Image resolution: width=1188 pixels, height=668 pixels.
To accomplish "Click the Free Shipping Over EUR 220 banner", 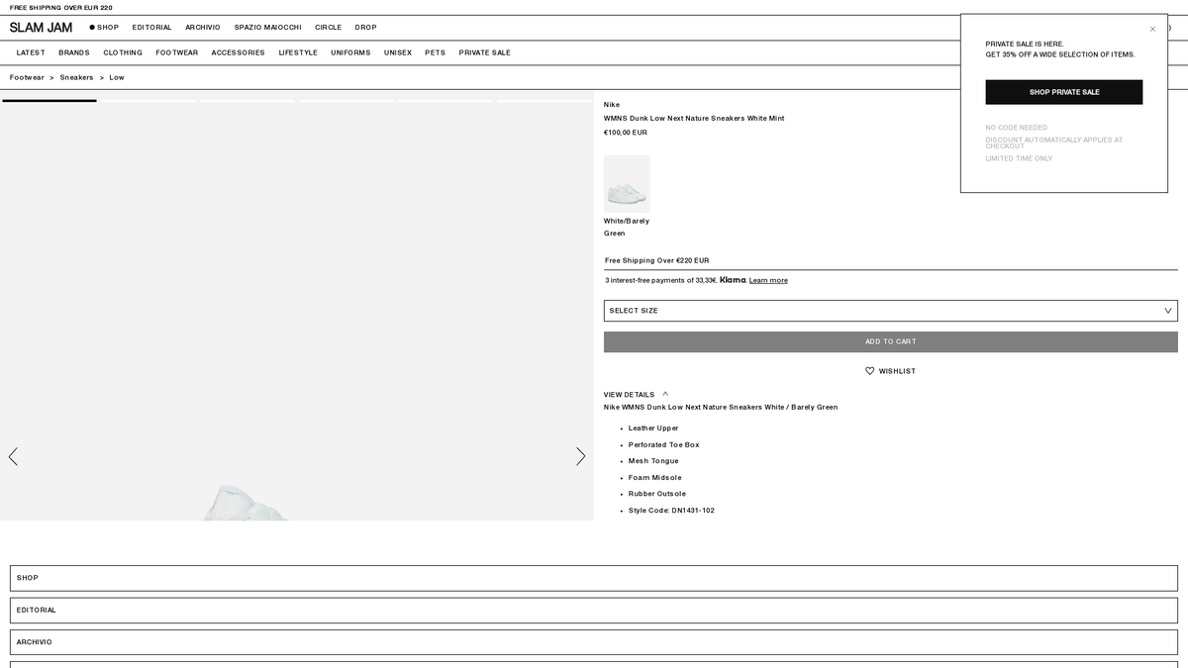I will click(x=61, y=8).
